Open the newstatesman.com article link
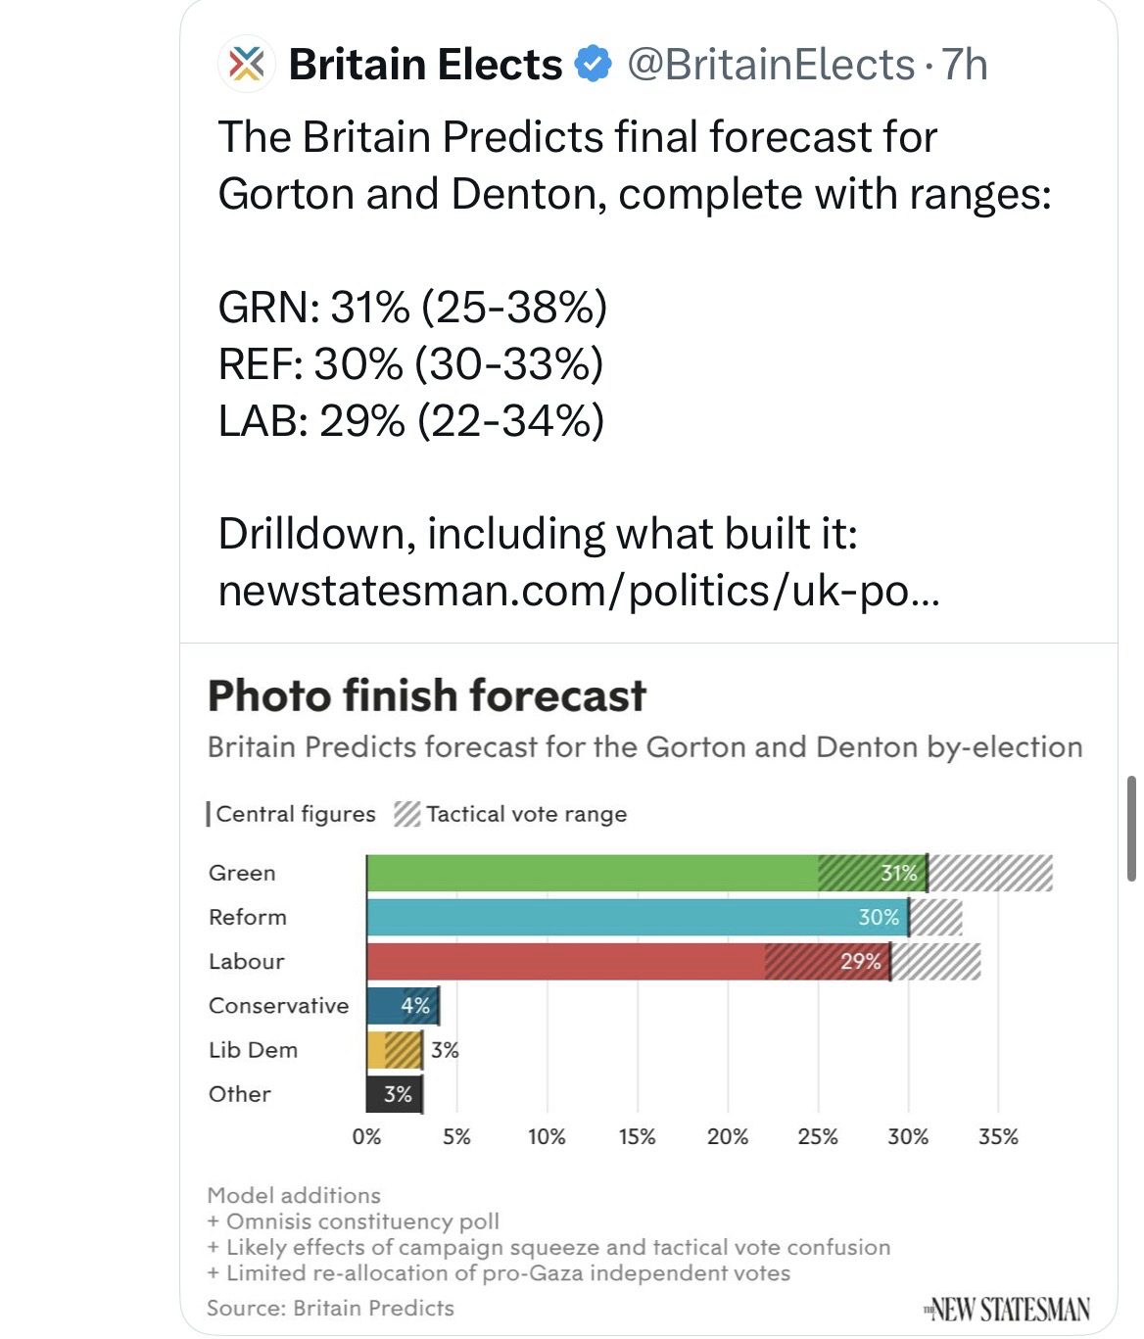This screenshot has width=1144, height=1339. pos(578,590)
